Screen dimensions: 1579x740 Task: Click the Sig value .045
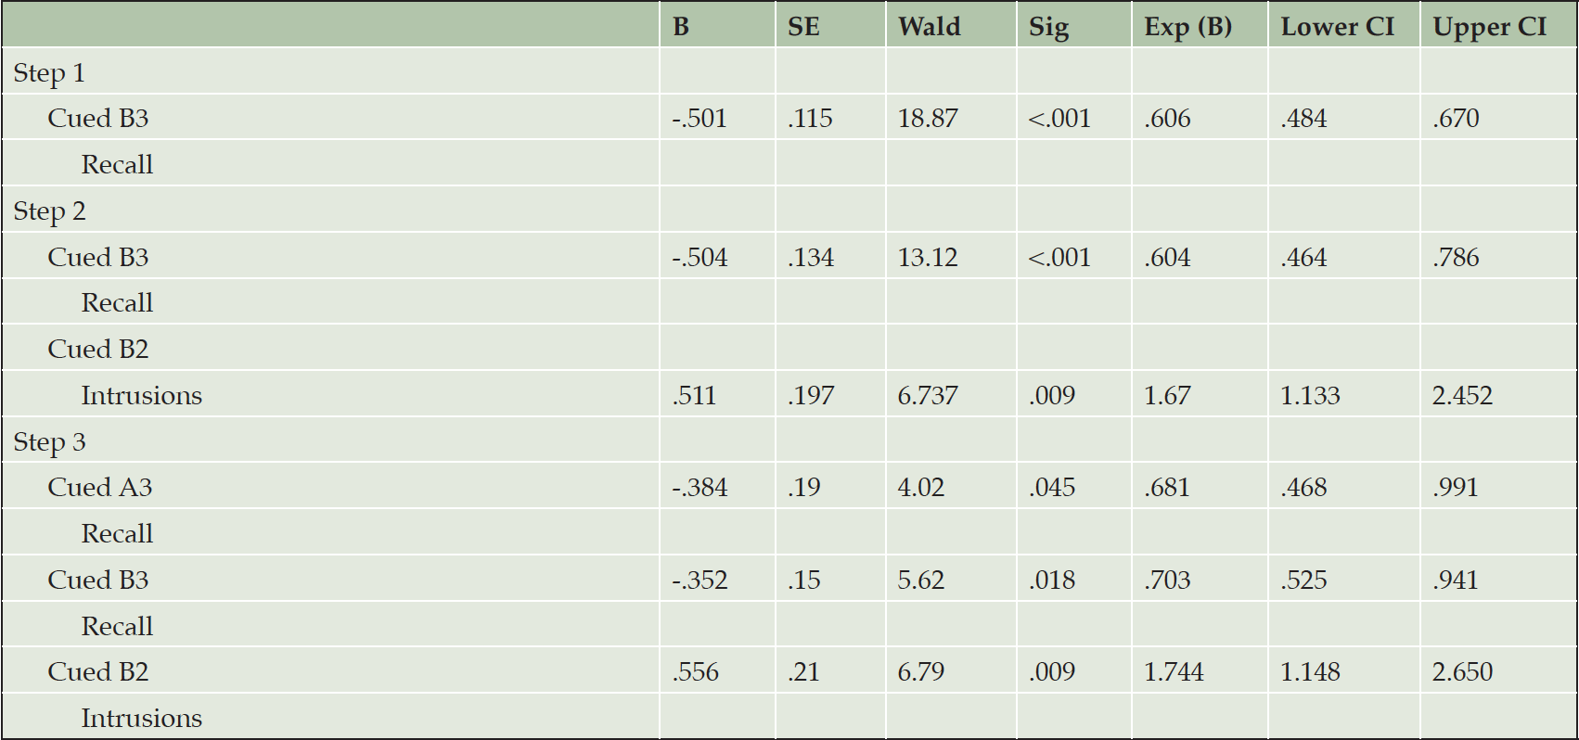1052,488
